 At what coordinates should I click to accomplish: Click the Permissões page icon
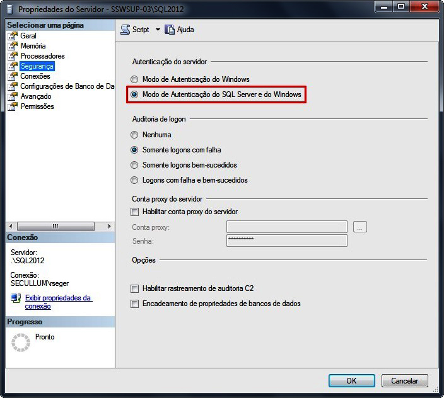[x=13, y=106]
